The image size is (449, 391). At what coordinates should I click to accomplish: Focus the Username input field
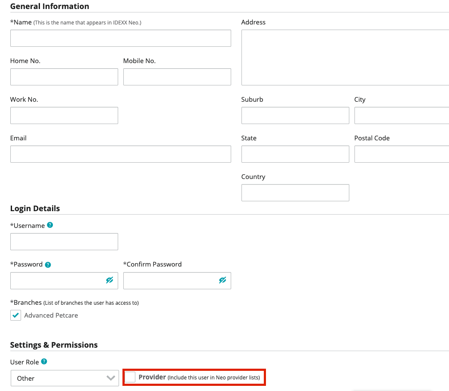click(x=64, y=242)
